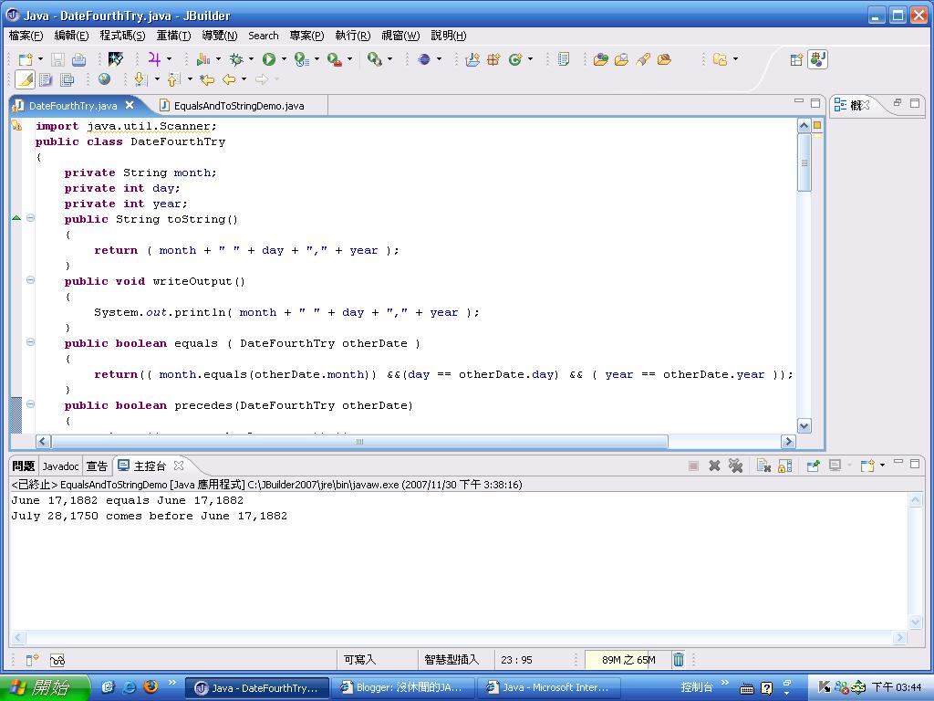The height and width of the screenshot is (701, 934).
Task: Click the purple Jupiter-symbol toolbar icon
Action: point(154,58)
